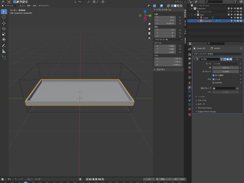The height and width of the screenshot is (183, 244).
Task: Click the viewport zoom magnifier icon
Action: pos(149,24)
